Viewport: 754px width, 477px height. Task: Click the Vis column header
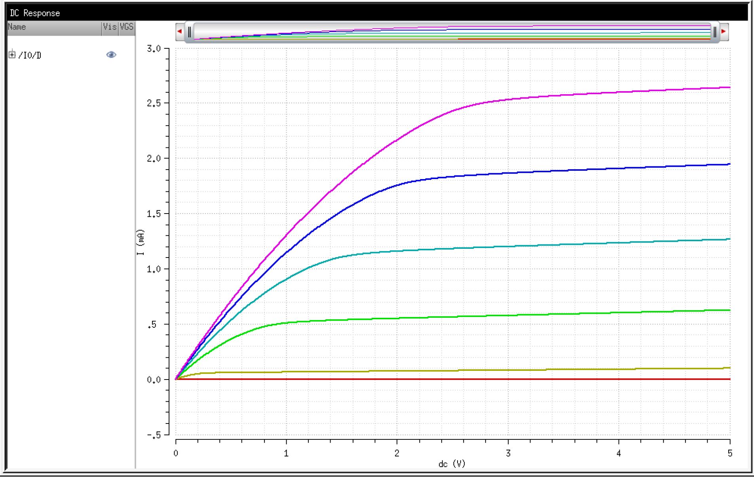(110, 27)
